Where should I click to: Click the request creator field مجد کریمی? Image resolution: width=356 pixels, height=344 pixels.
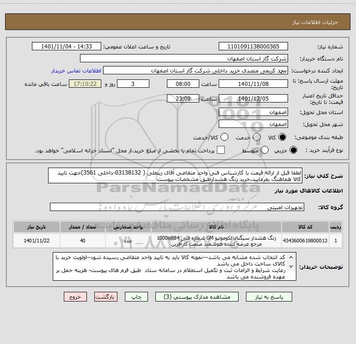pyautogui.click(x=196, y=70)
